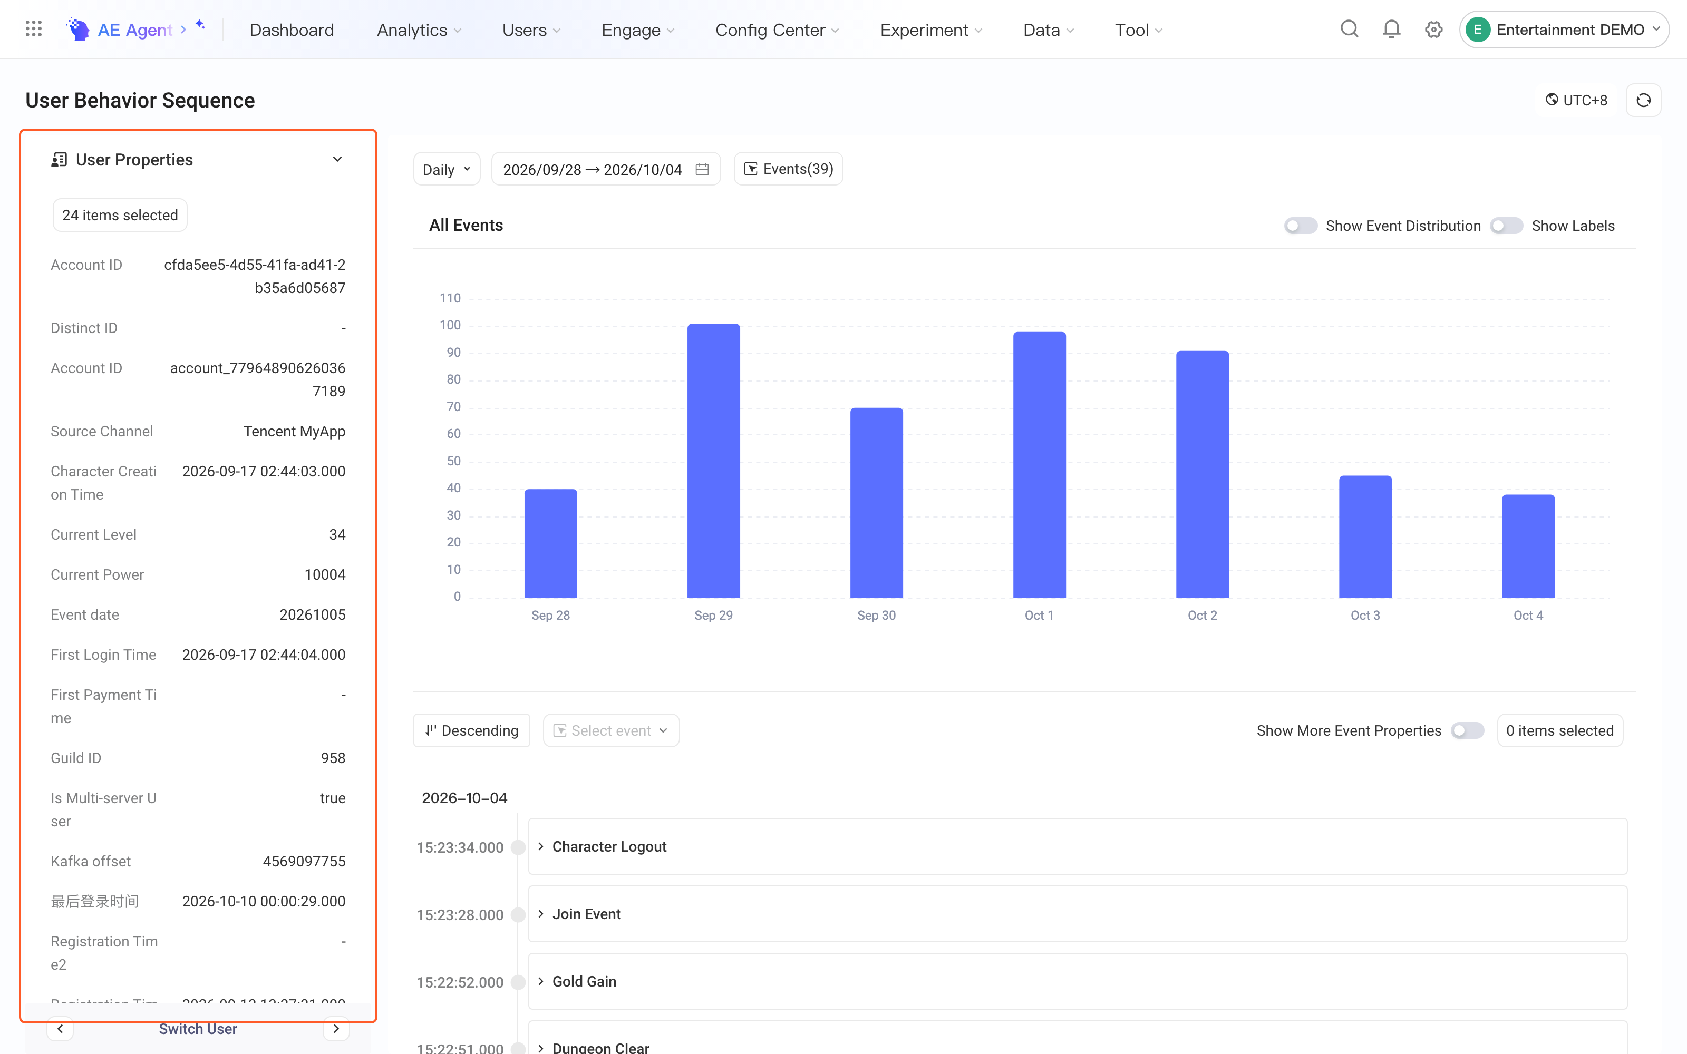Open the Users menu
Image resolution: width=1687 pixels, height=1054 pixels.
tap(531, 30)
